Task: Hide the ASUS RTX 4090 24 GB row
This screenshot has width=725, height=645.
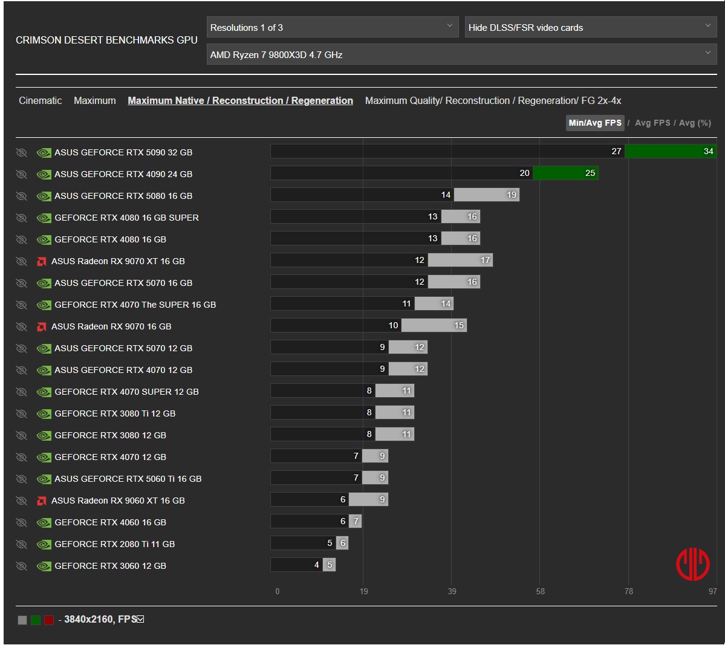Action: point(21,174)
